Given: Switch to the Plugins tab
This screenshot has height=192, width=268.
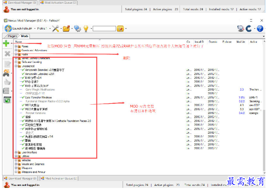Looking at the screenshot, I should [12, 36].
